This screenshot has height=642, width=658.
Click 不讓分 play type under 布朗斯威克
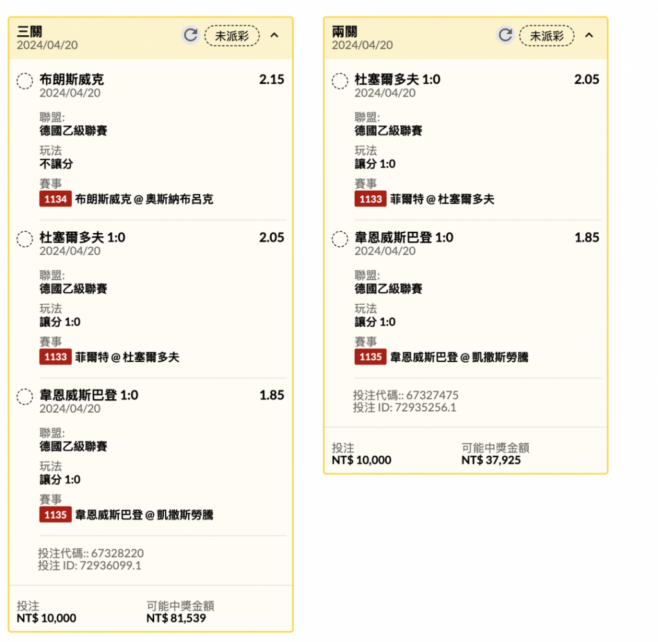57,164
